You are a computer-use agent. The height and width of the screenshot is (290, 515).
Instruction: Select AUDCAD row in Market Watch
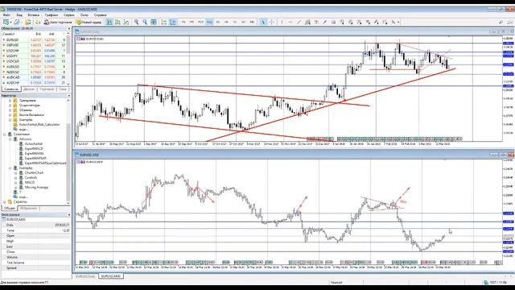[x=34, y=77]
